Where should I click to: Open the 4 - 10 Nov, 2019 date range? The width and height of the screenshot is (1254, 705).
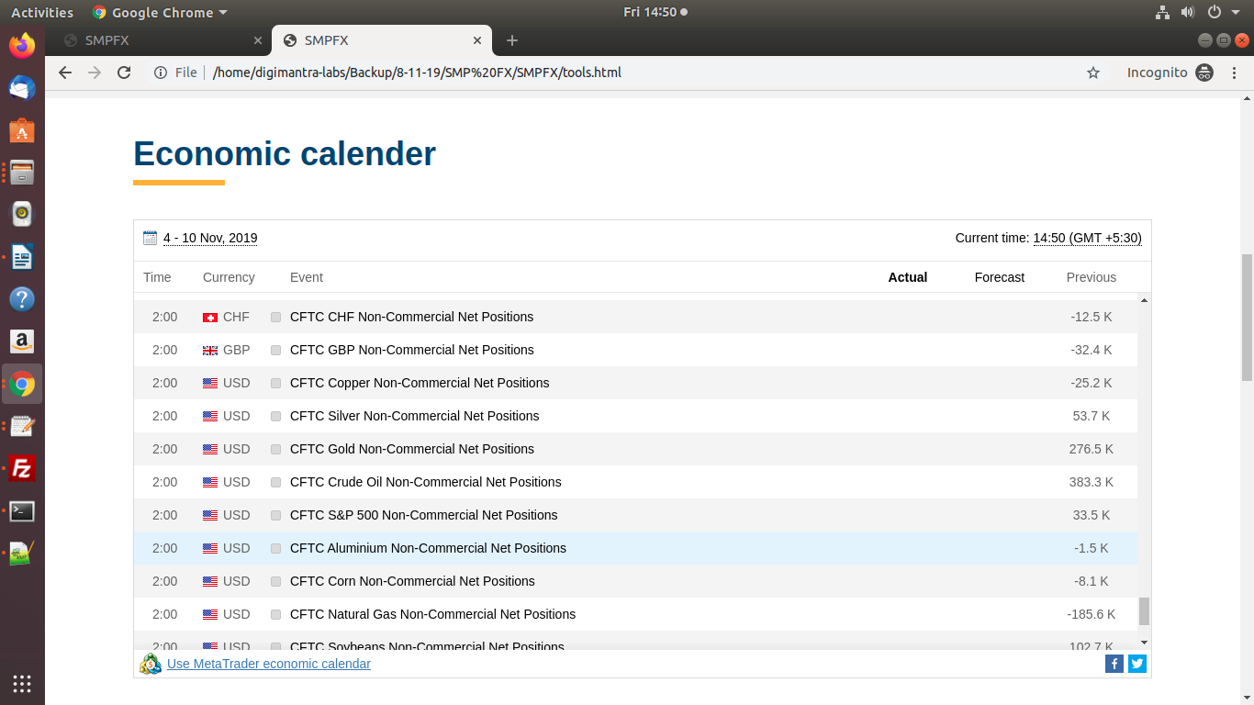[210, 239]
